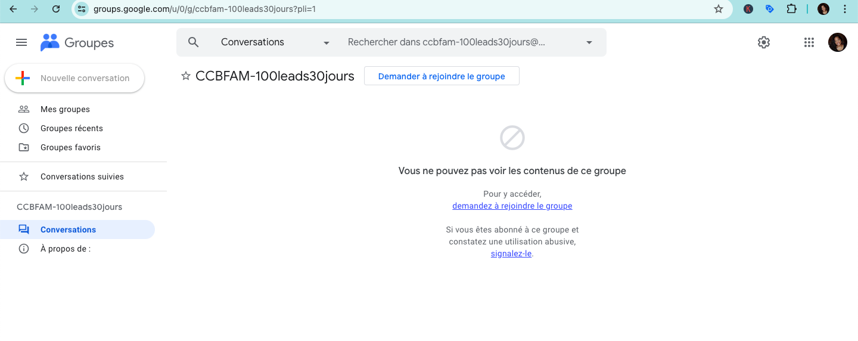
Task: Follow the signalez-le link
Action: click(x=511, y=253)
